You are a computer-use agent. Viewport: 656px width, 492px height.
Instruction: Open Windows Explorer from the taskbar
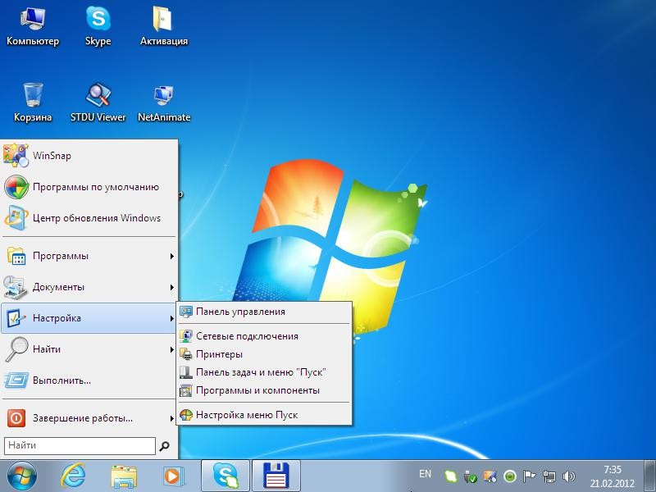click(x=124, y=476)
